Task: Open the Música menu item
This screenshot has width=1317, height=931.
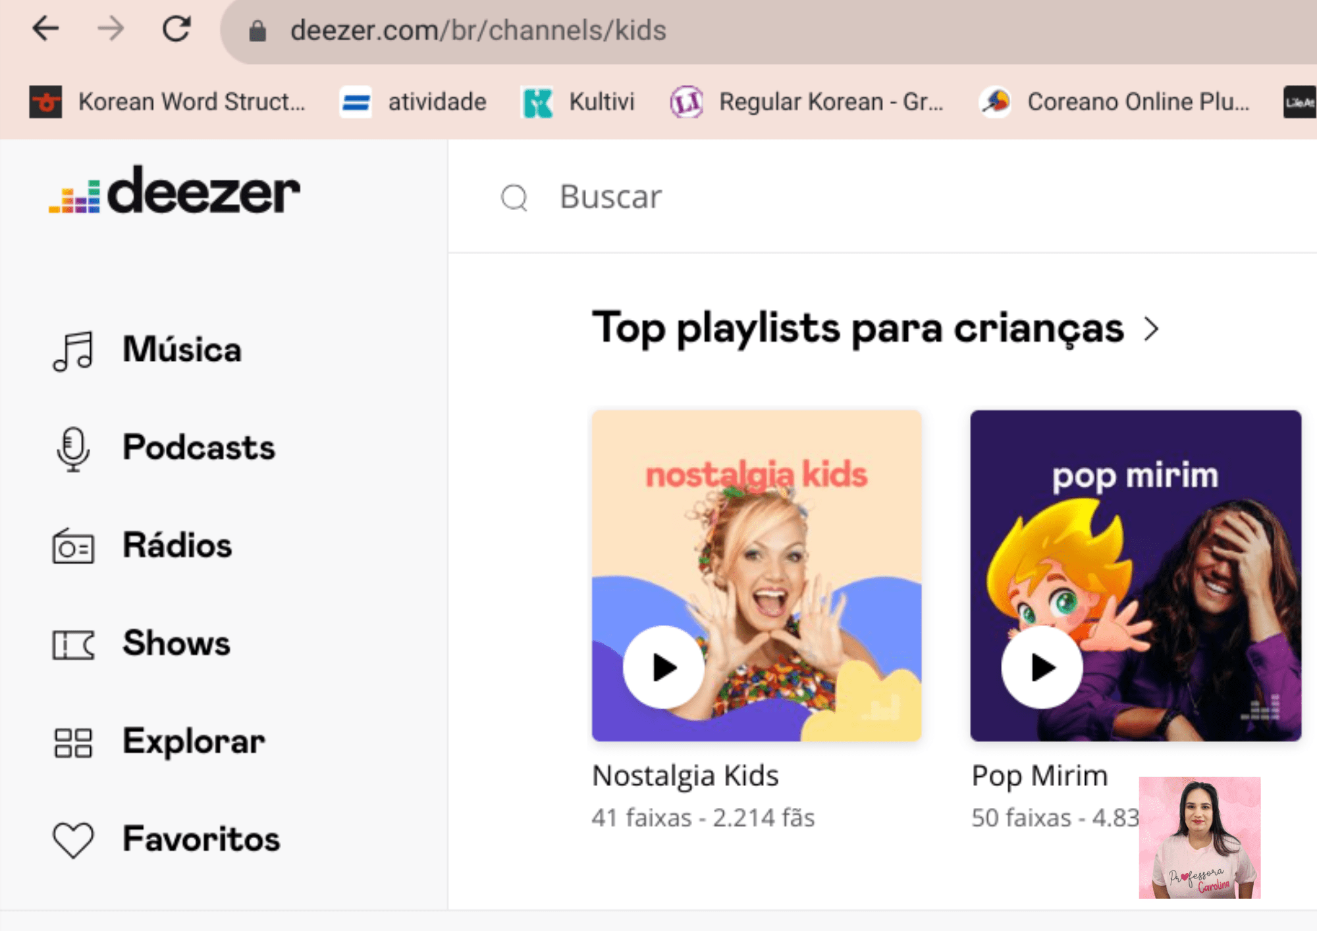Action: [x=182, y=349]
